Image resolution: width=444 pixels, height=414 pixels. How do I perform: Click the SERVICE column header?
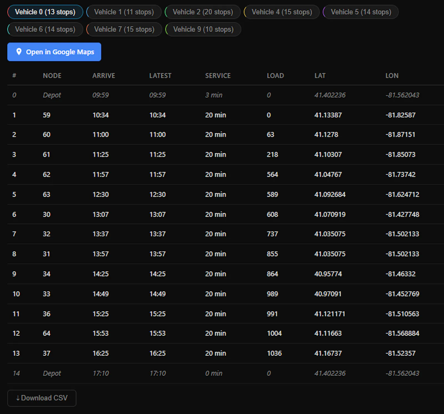click(218, 76)
